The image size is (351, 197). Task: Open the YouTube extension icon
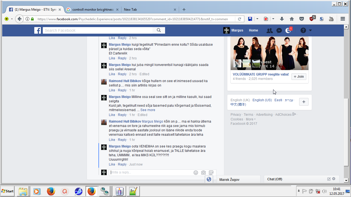point(331,19)
